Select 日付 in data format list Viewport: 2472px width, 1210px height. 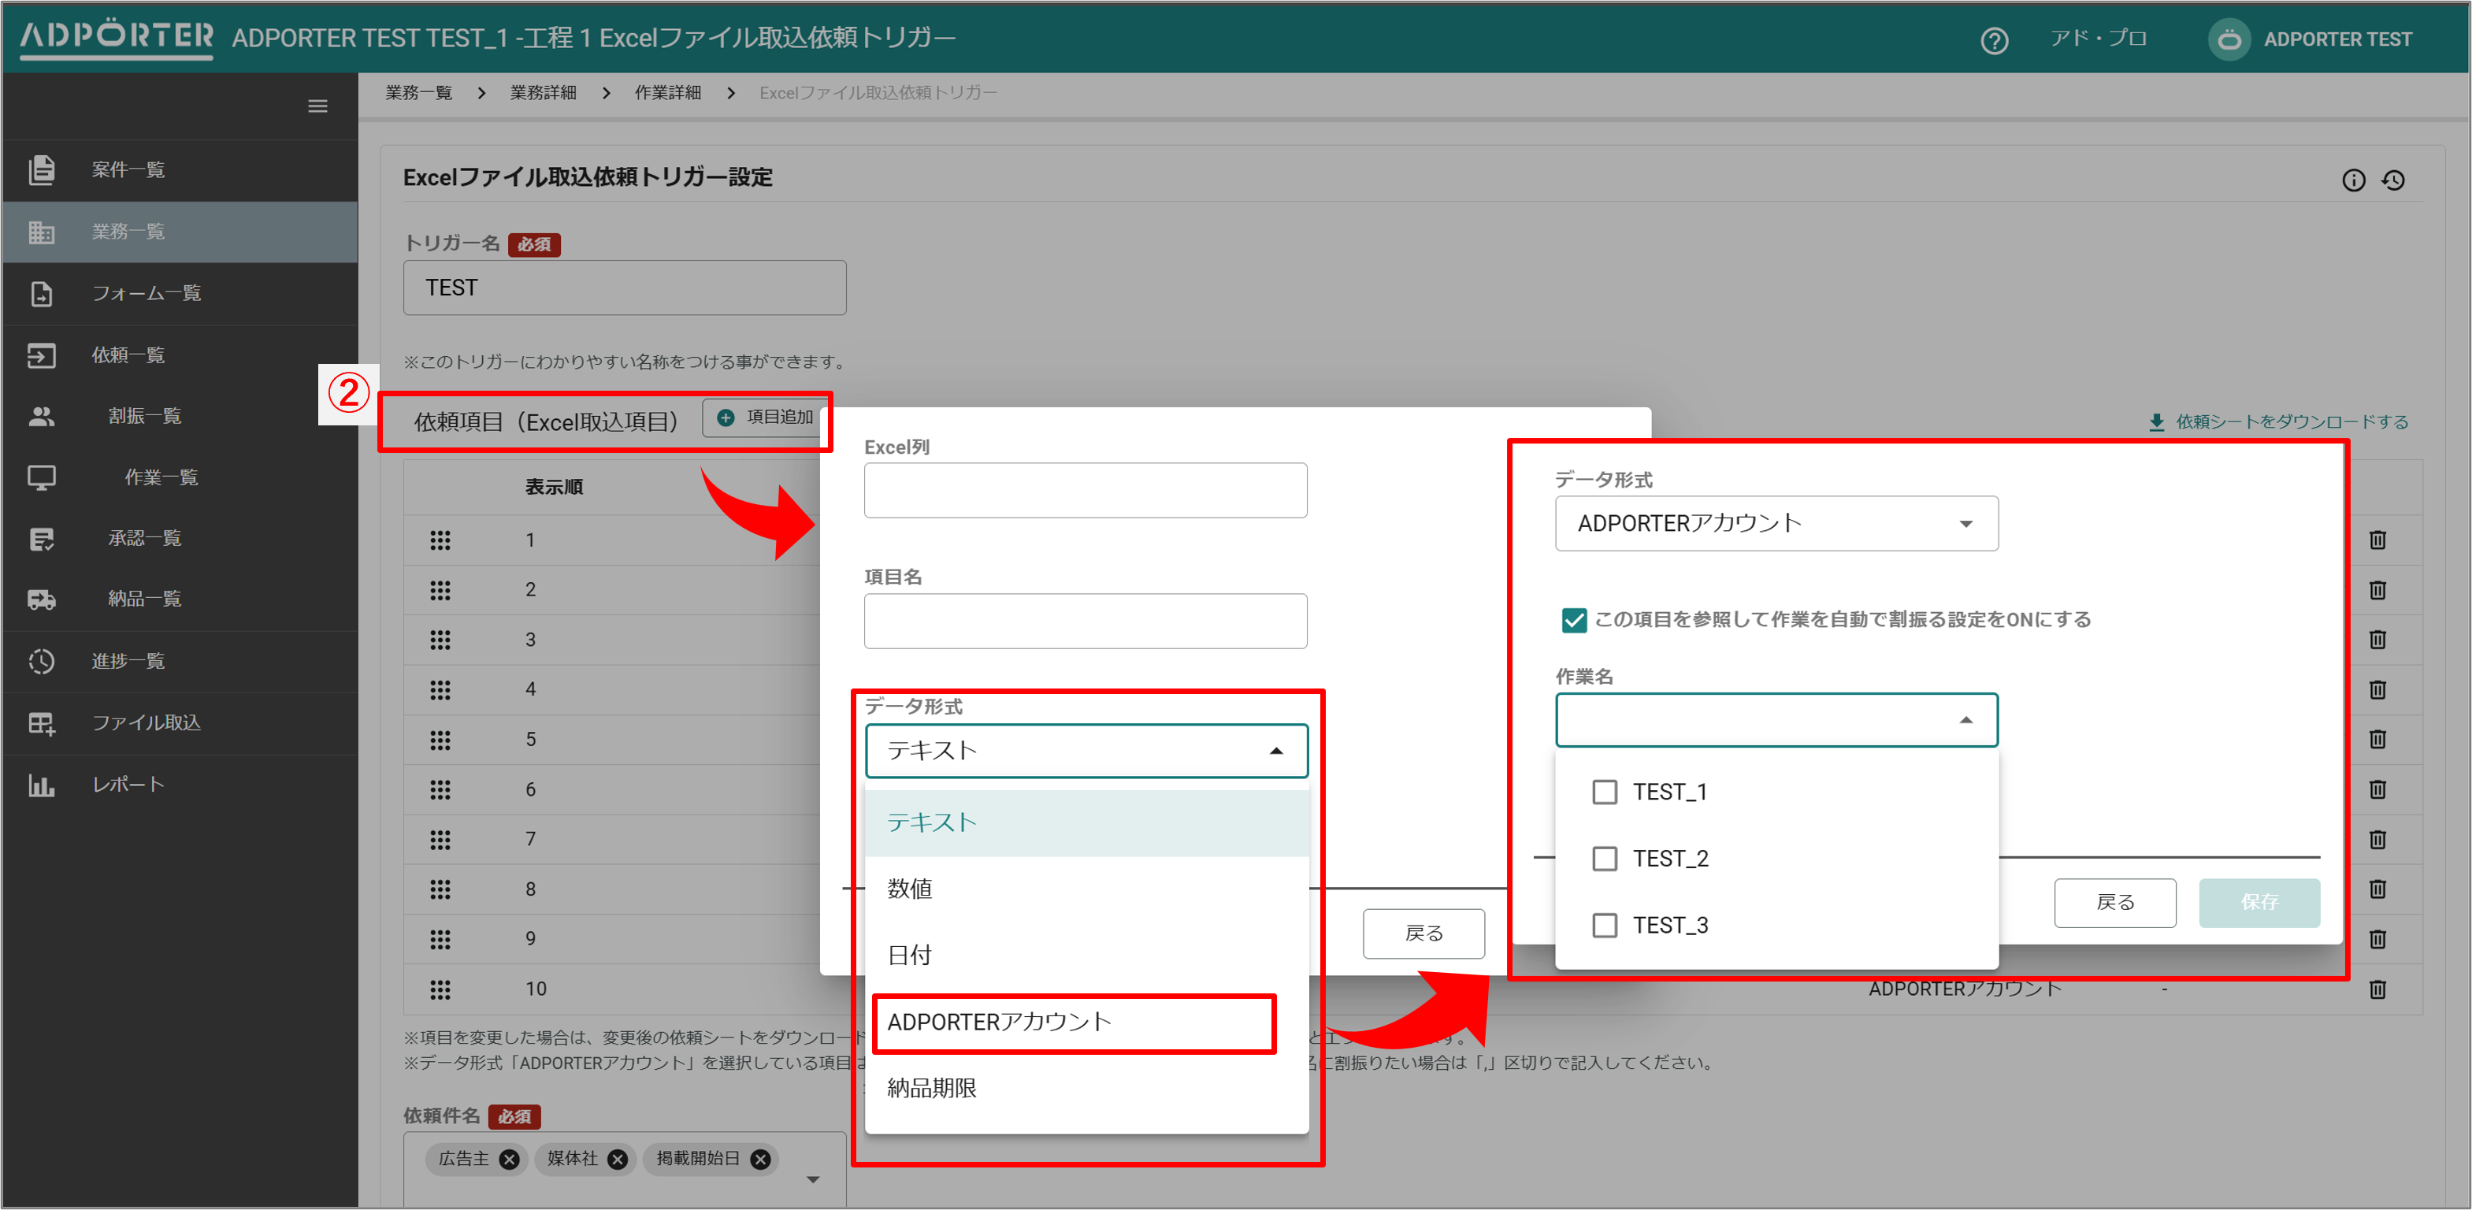(x=1086, y=956)
